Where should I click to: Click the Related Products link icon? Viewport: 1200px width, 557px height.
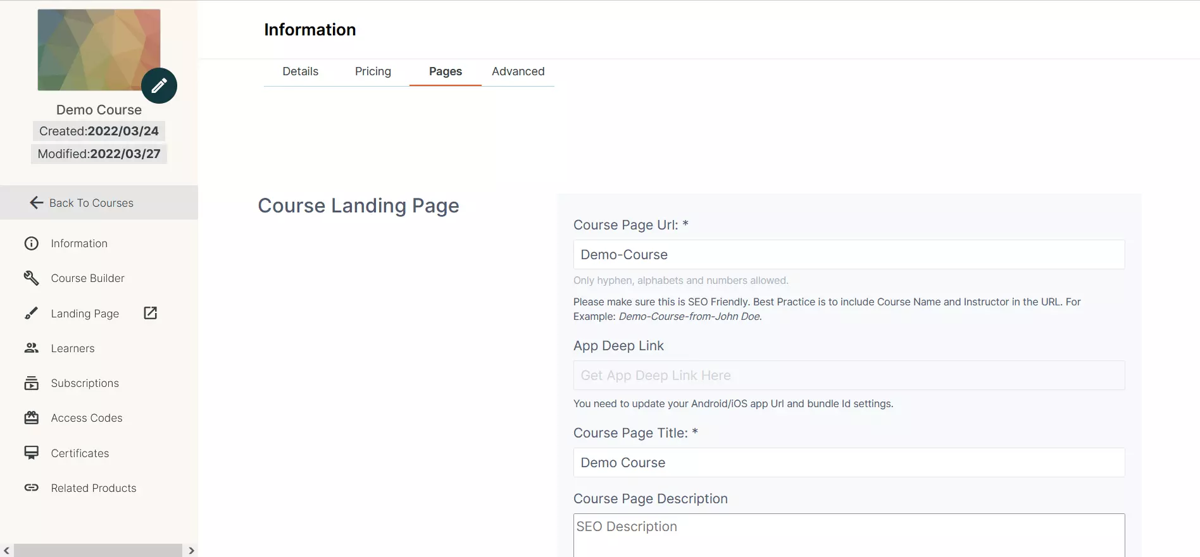click(x=32, y=487)
